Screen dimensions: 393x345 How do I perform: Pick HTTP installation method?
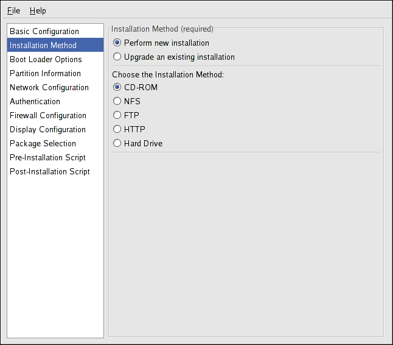[x=117, y=129]
